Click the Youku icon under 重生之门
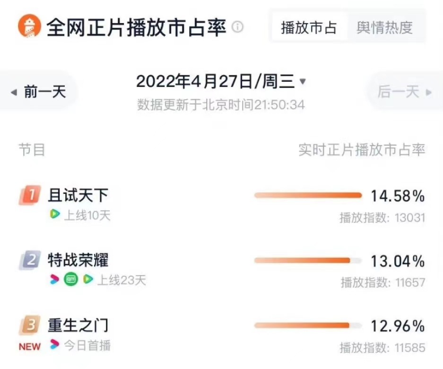The width and height of the screenshot is (443, 369). click(x=55, y=344)
